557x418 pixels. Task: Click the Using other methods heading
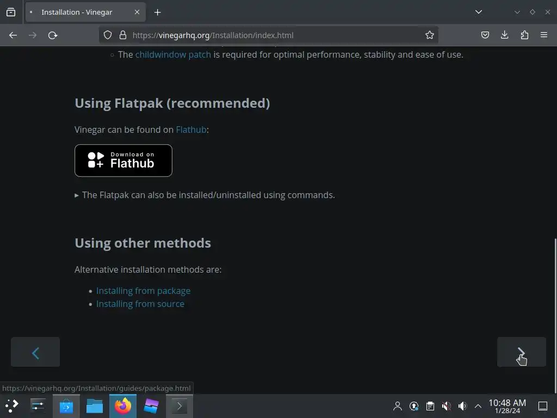click(143, 243)
